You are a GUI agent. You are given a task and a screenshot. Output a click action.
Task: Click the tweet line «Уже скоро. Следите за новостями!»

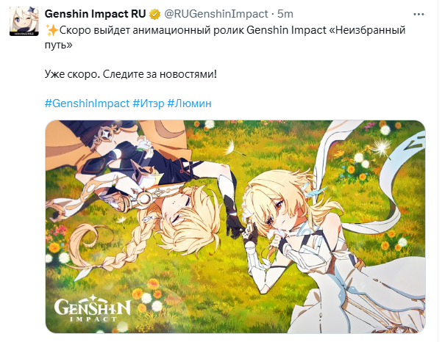[x=130, y=74]
